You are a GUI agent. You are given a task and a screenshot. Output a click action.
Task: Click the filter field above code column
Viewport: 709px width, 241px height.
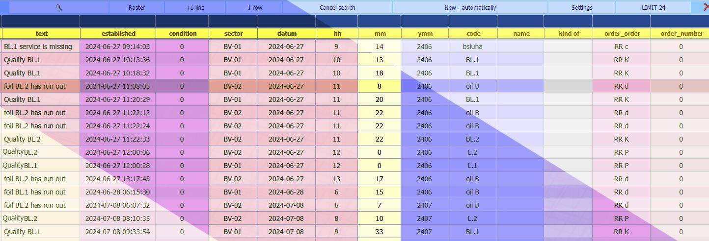click(473, 21)
